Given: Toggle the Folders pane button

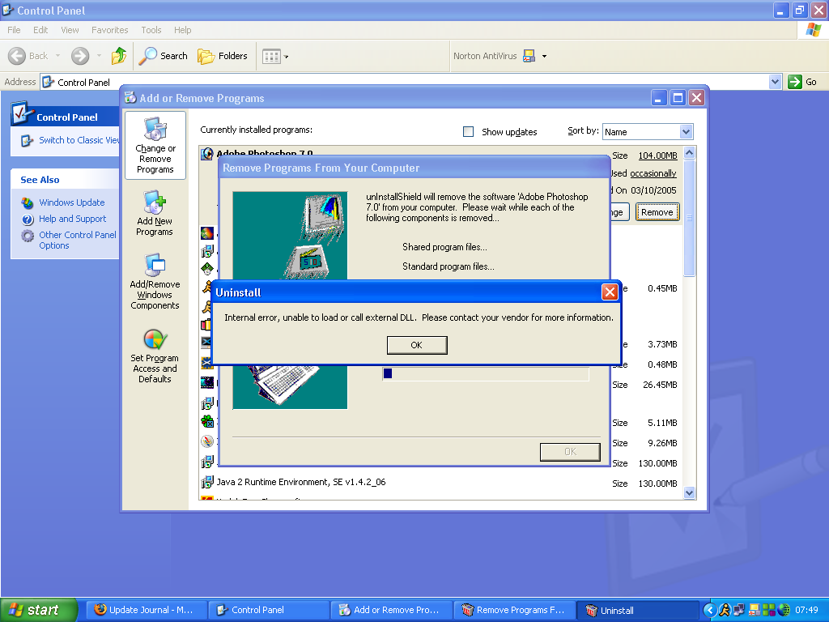Looking at the screenshot, I should 223,56.
